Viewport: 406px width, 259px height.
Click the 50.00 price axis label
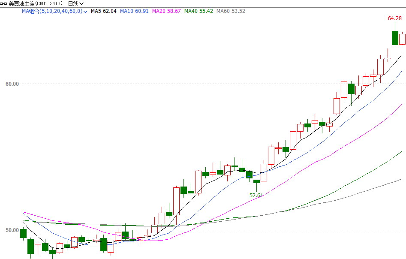[x=12, y=230]
